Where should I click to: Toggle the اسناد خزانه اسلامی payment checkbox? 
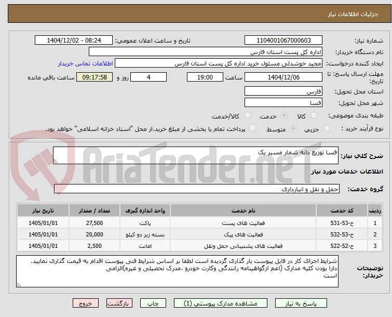point(252,128)
